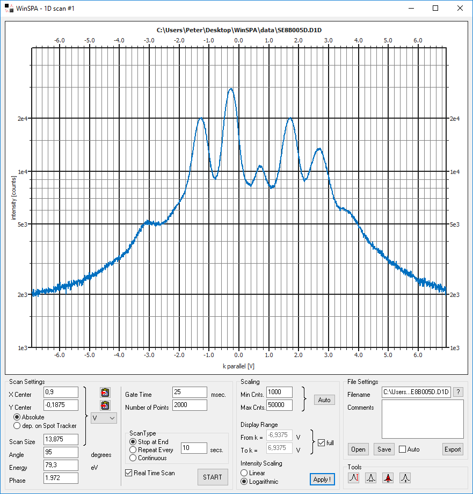The height and width of the screenshot is (494, 473).
Task: Select the peak height measurement tool
Action: click(x=354, y=477)
